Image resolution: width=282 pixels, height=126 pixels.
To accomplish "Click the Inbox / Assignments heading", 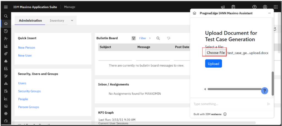I will (113, 84).
